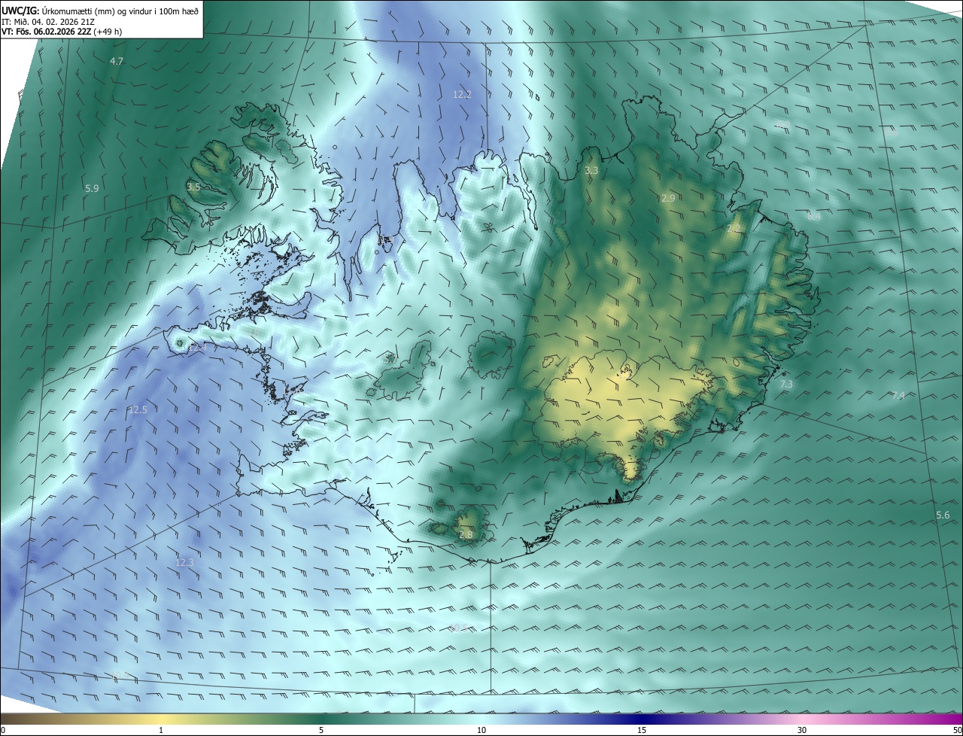Click the 5.6 value label on the map
Image resolution: width=963 pixels, height=736 pixels.
pyautogui.click(x=943, y=515)
